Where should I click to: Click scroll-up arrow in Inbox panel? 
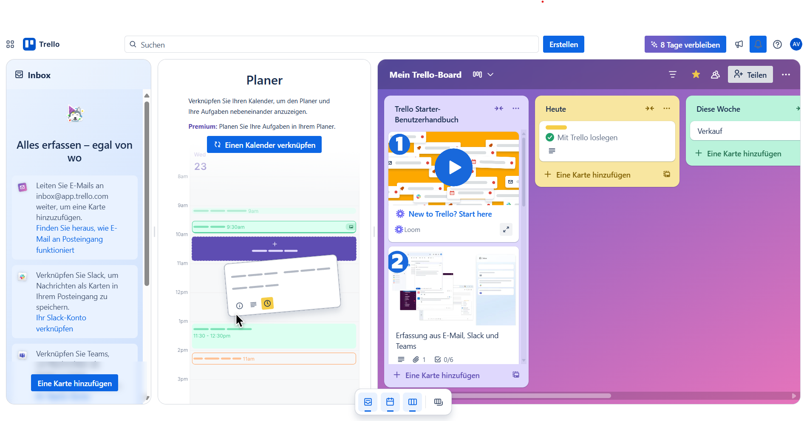[x=147, y=96]
